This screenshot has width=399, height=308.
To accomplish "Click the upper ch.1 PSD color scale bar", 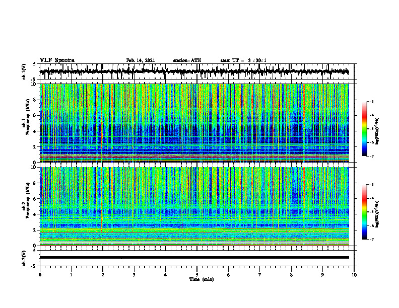I will click(365, 129).
